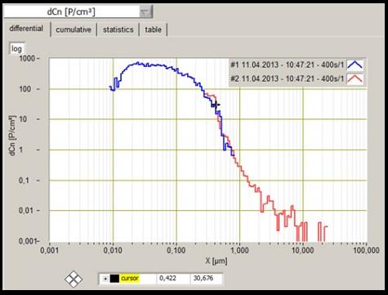388x295 pixels.
Task: Click the 1,000 x-axis tick label
Action: pos(239,250)
